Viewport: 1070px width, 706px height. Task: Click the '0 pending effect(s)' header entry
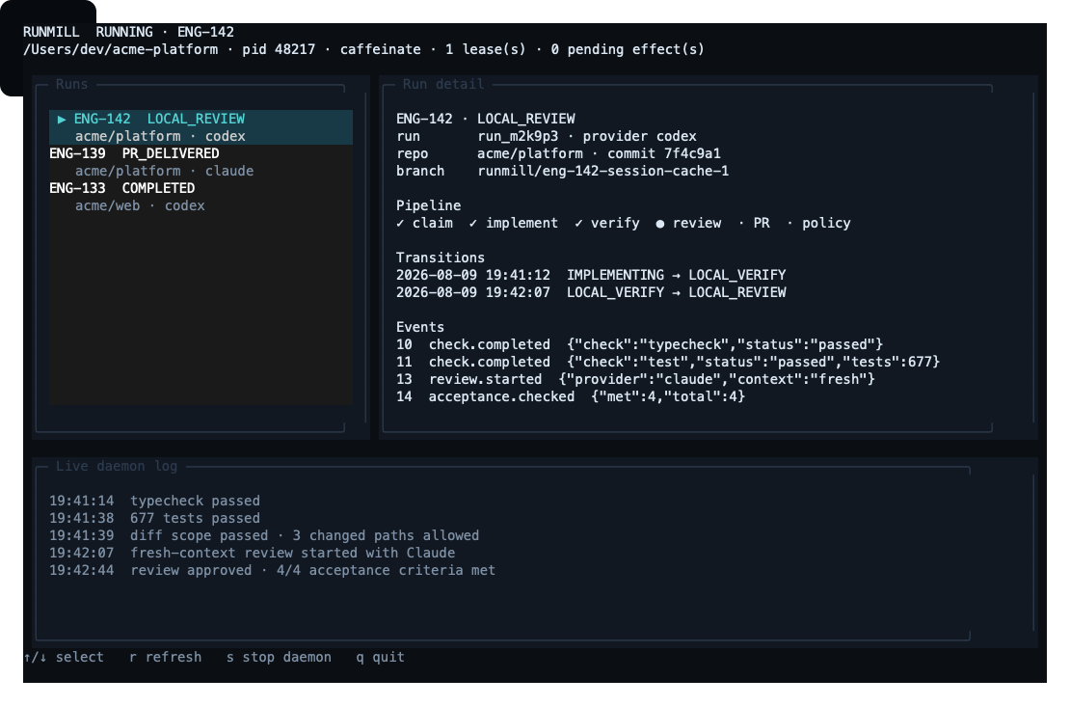[628, 49]
